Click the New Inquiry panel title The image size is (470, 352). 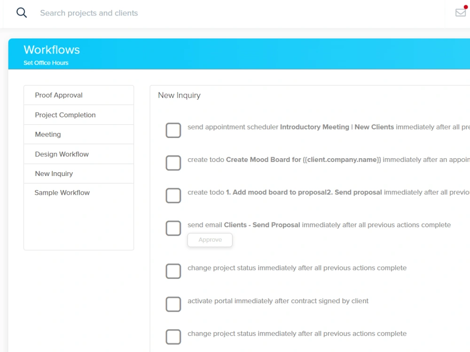179,95
